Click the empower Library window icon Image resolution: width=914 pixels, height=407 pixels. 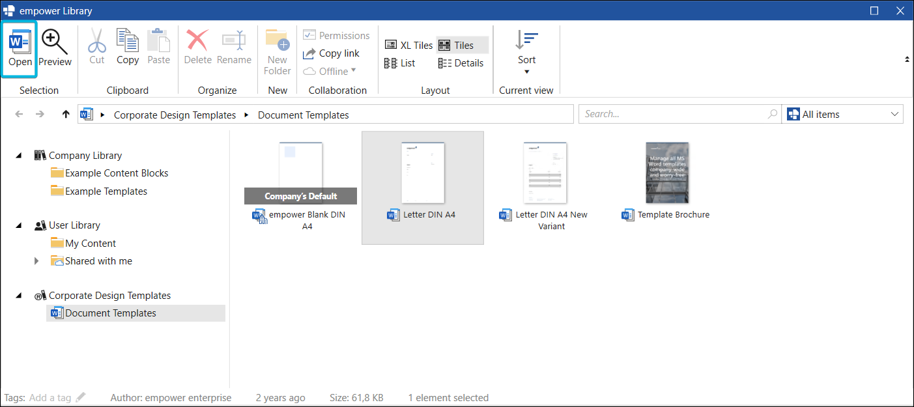(9, 10)
